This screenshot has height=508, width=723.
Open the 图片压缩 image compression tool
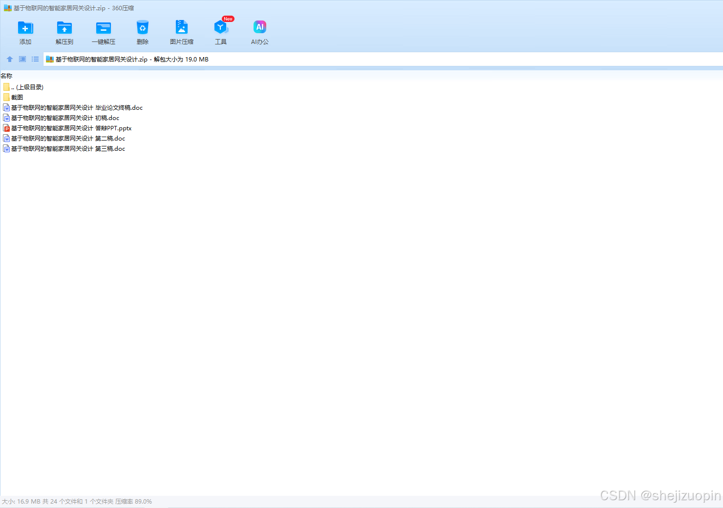pos(182,27)
